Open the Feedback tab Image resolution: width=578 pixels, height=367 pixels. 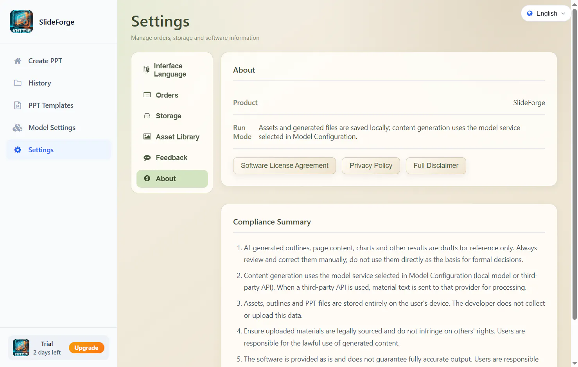pyautogui.click(x=172, y=158)
